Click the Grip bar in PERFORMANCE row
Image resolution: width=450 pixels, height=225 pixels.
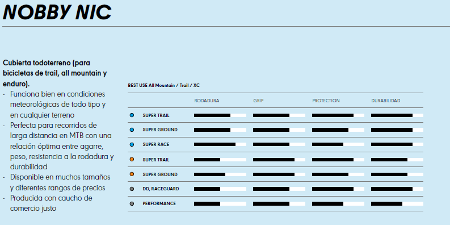(279, 204)
